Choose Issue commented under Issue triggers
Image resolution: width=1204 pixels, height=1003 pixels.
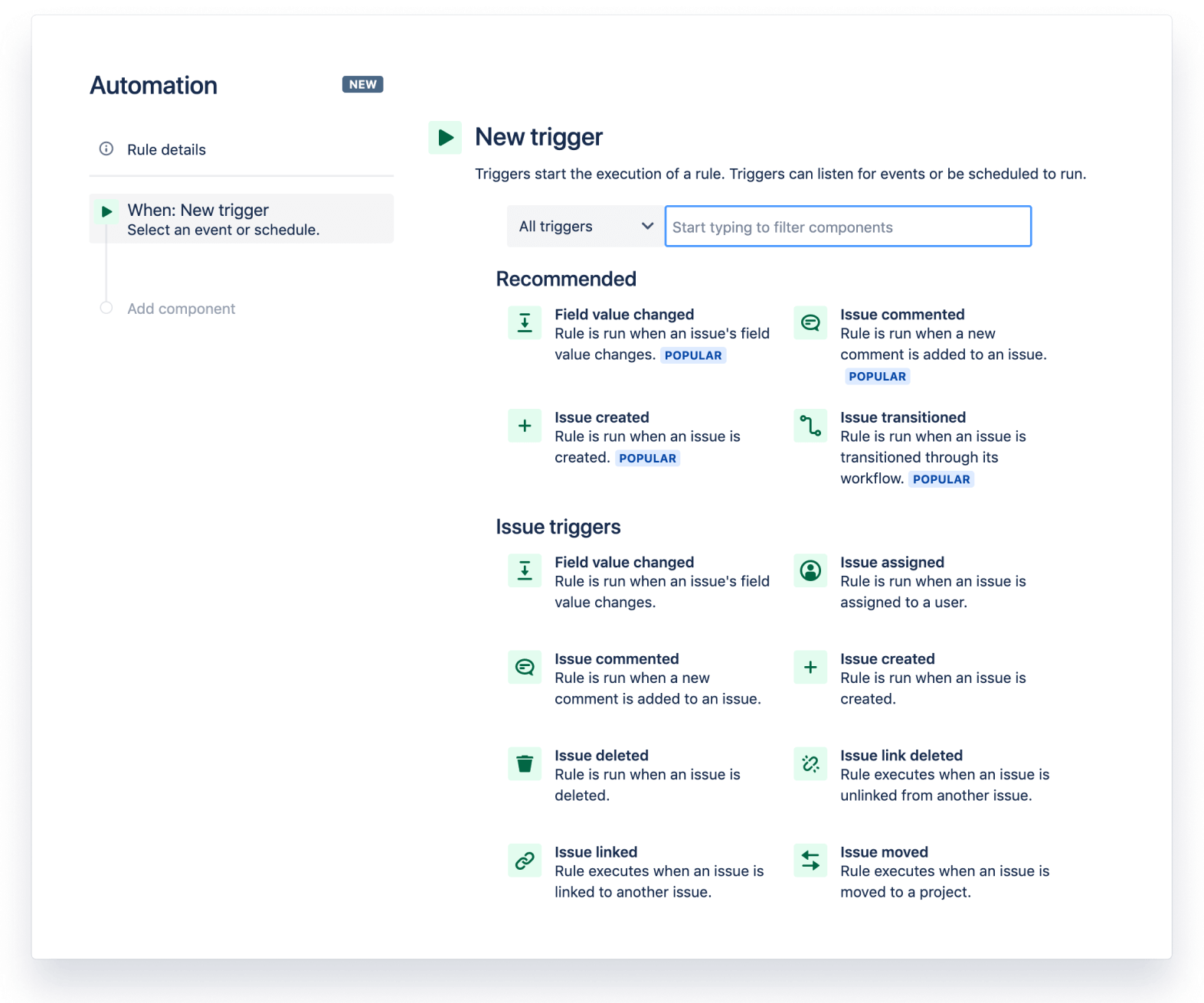coord(617,659)
